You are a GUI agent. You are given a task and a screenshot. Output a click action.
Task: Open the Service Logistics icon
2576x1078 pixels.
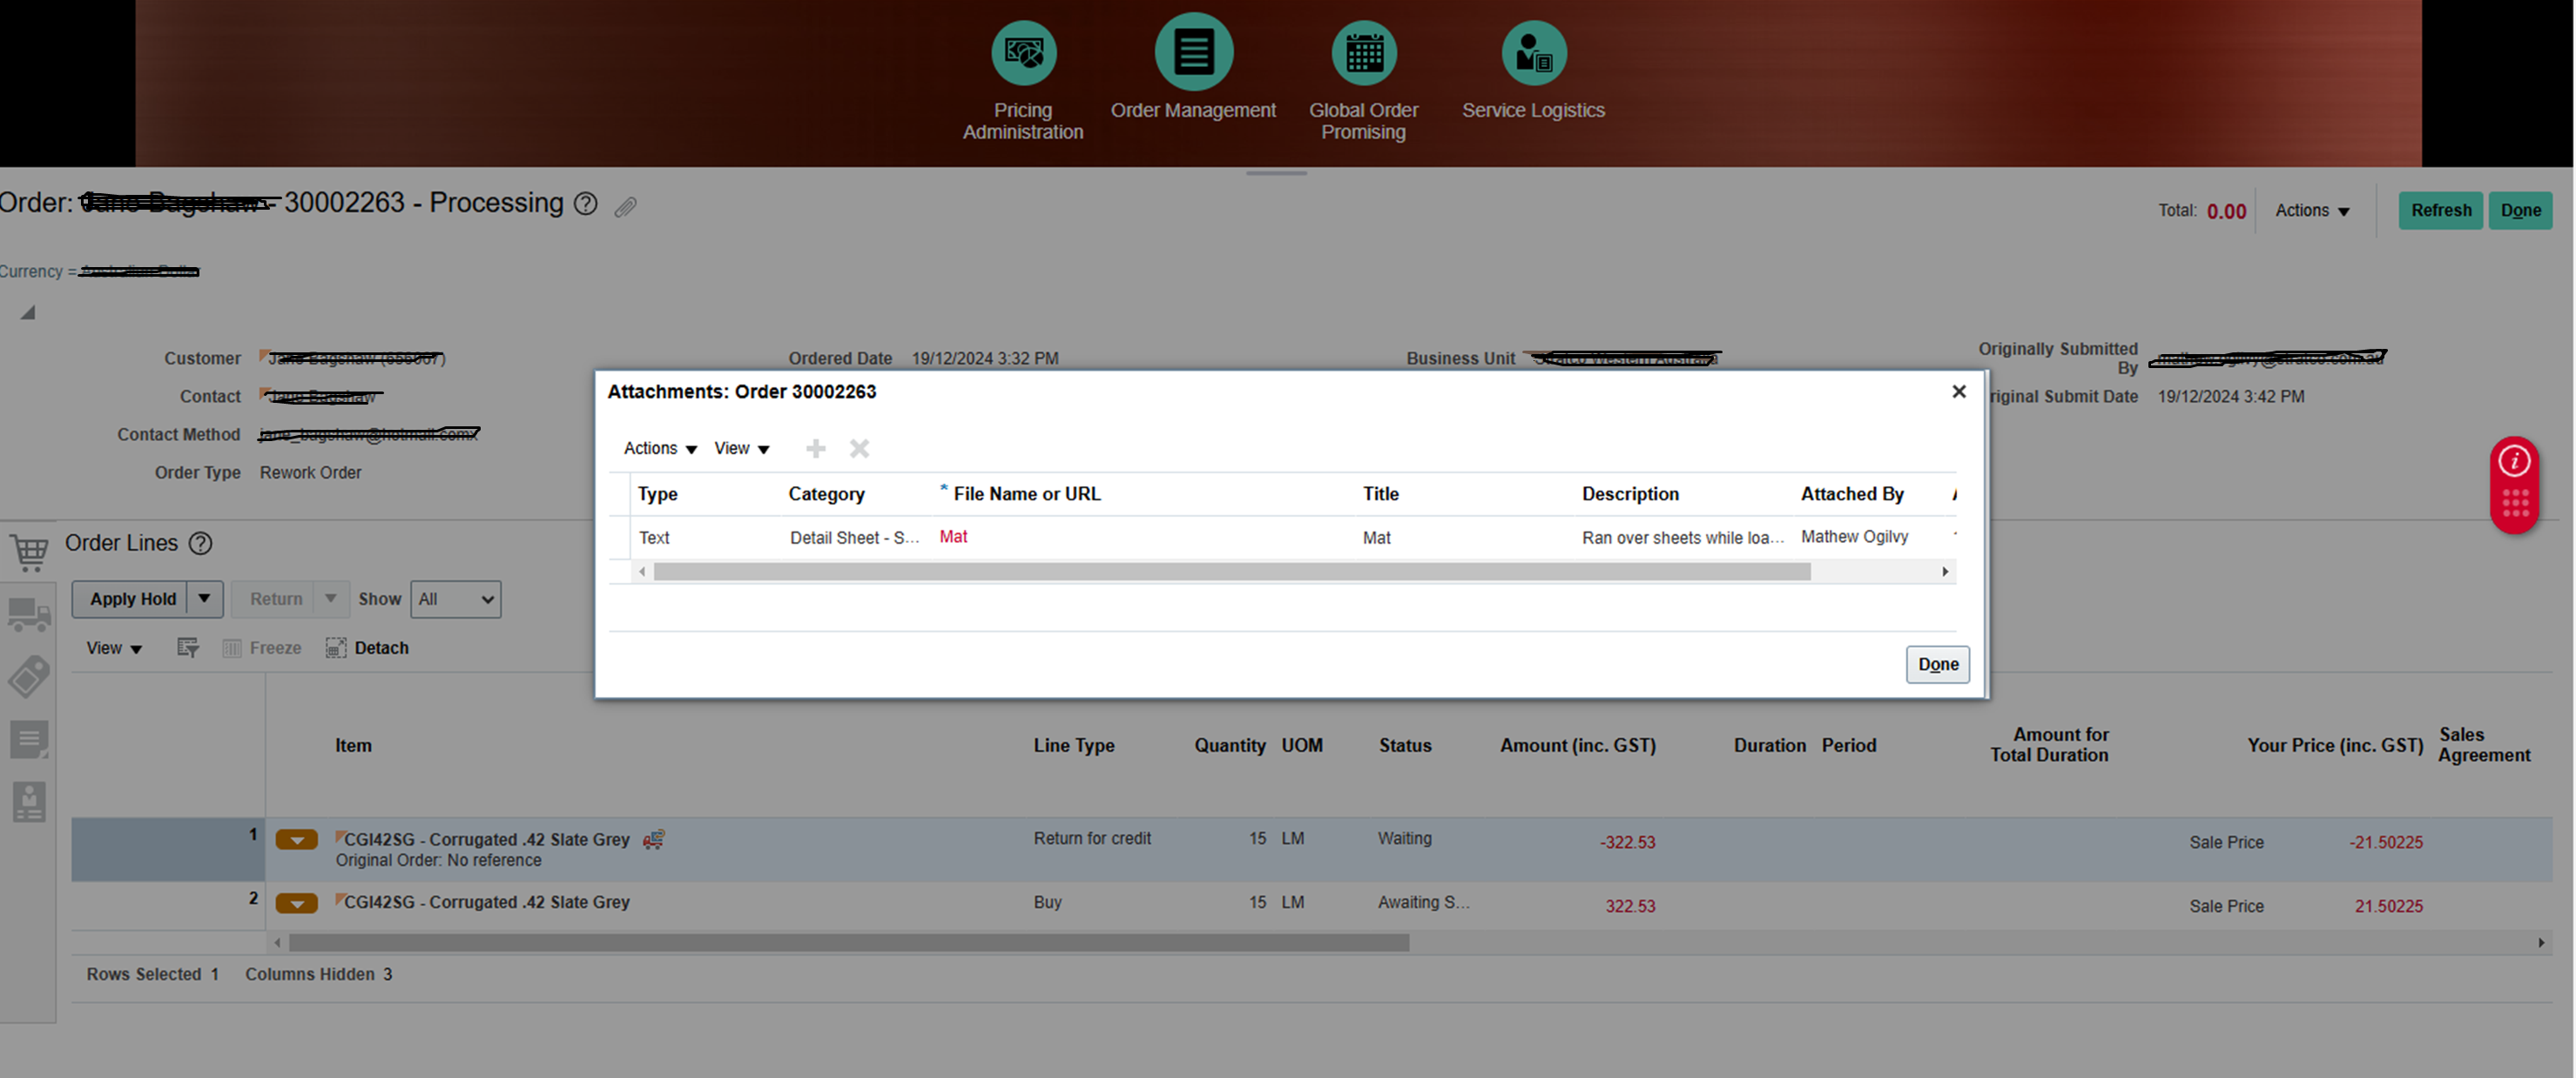[x=1532, y=52]
